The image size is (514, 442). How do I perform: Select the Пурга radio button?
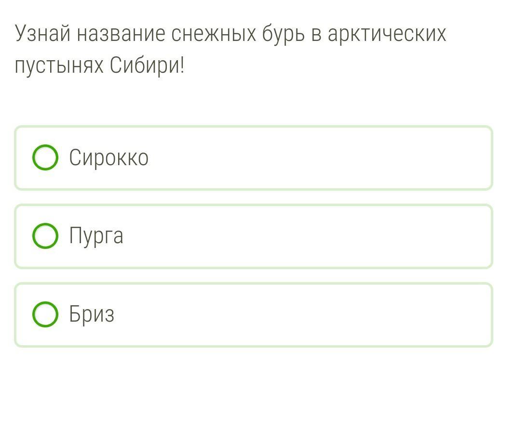(x=45, y=236)
